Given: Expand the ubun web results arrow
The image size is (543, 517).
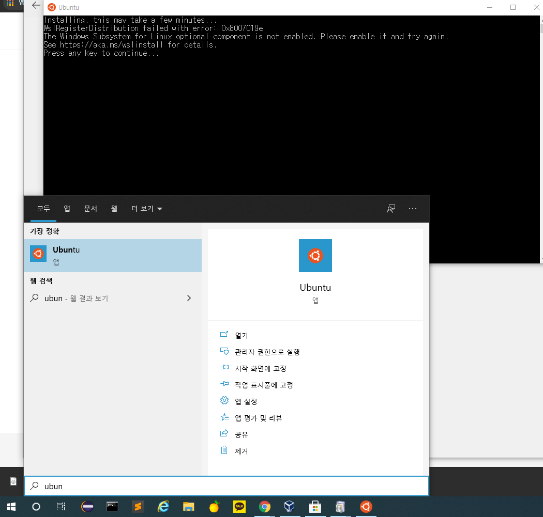Looking at the screenshot, I should tap(189, 298).
